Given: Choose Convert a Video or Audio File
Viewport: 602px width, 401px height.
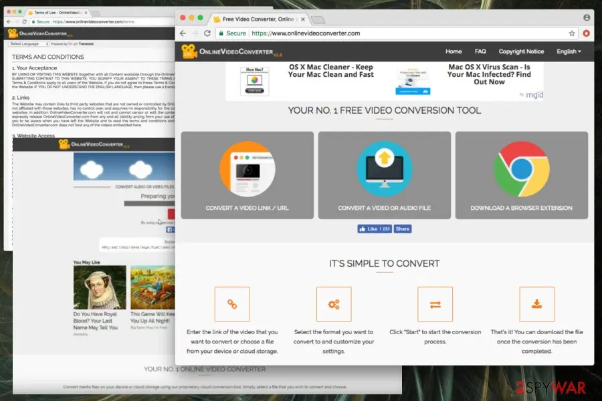Looking at the screenshot, I should point(385,175).
